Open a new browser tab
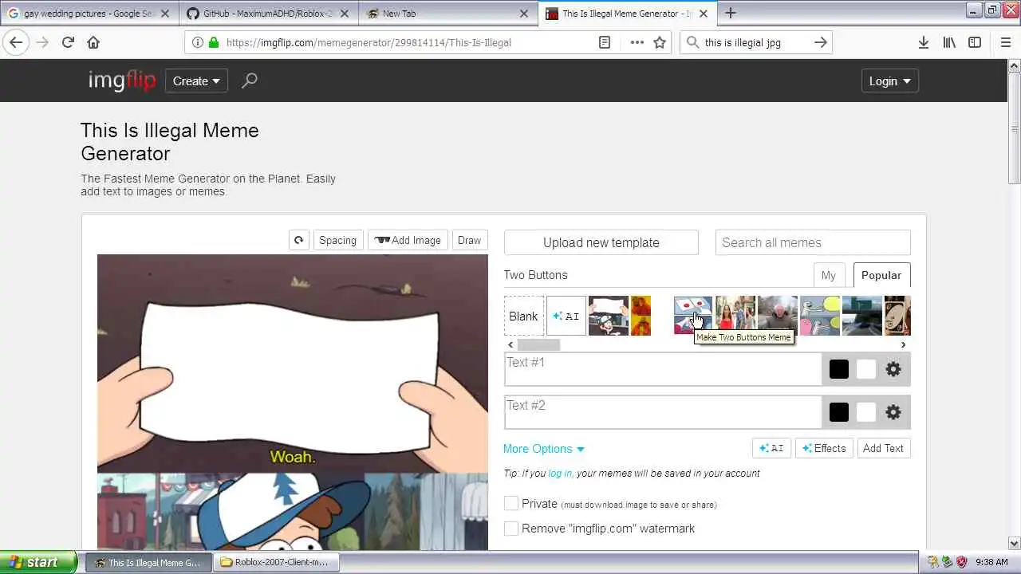Image resolution: width=1021 pixels, height=574 pixels. click(x=731, y=13)
